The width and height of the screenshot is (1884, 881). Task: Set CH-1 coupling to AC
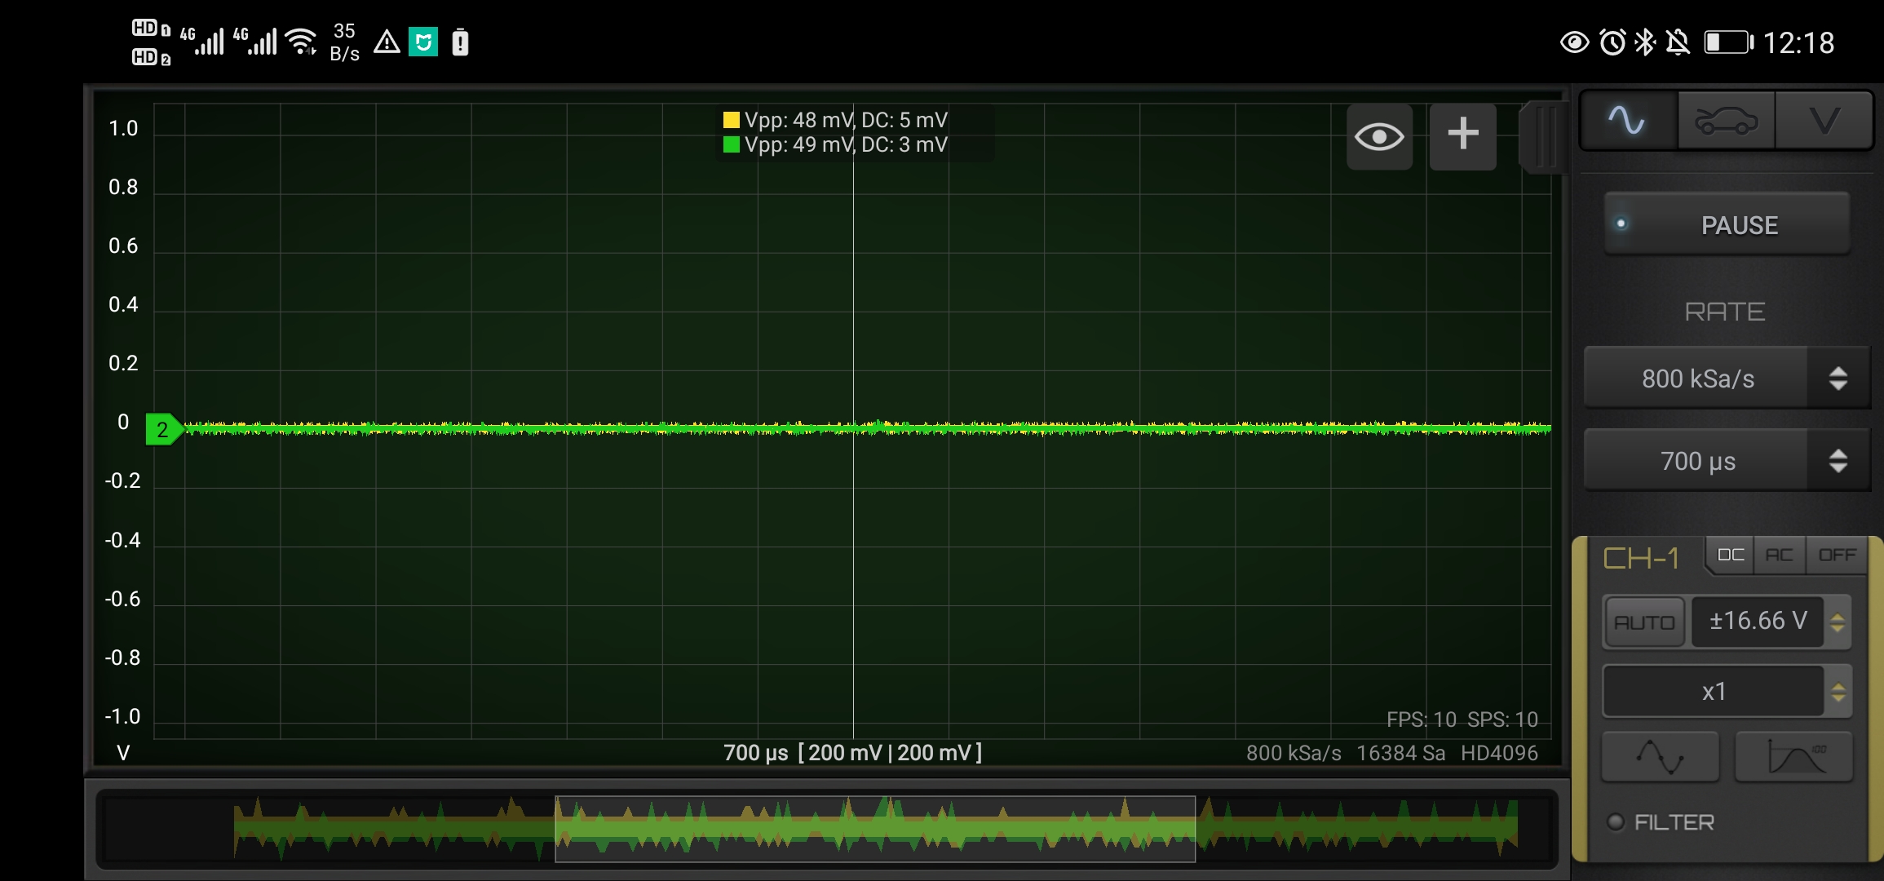[1779, 556]
